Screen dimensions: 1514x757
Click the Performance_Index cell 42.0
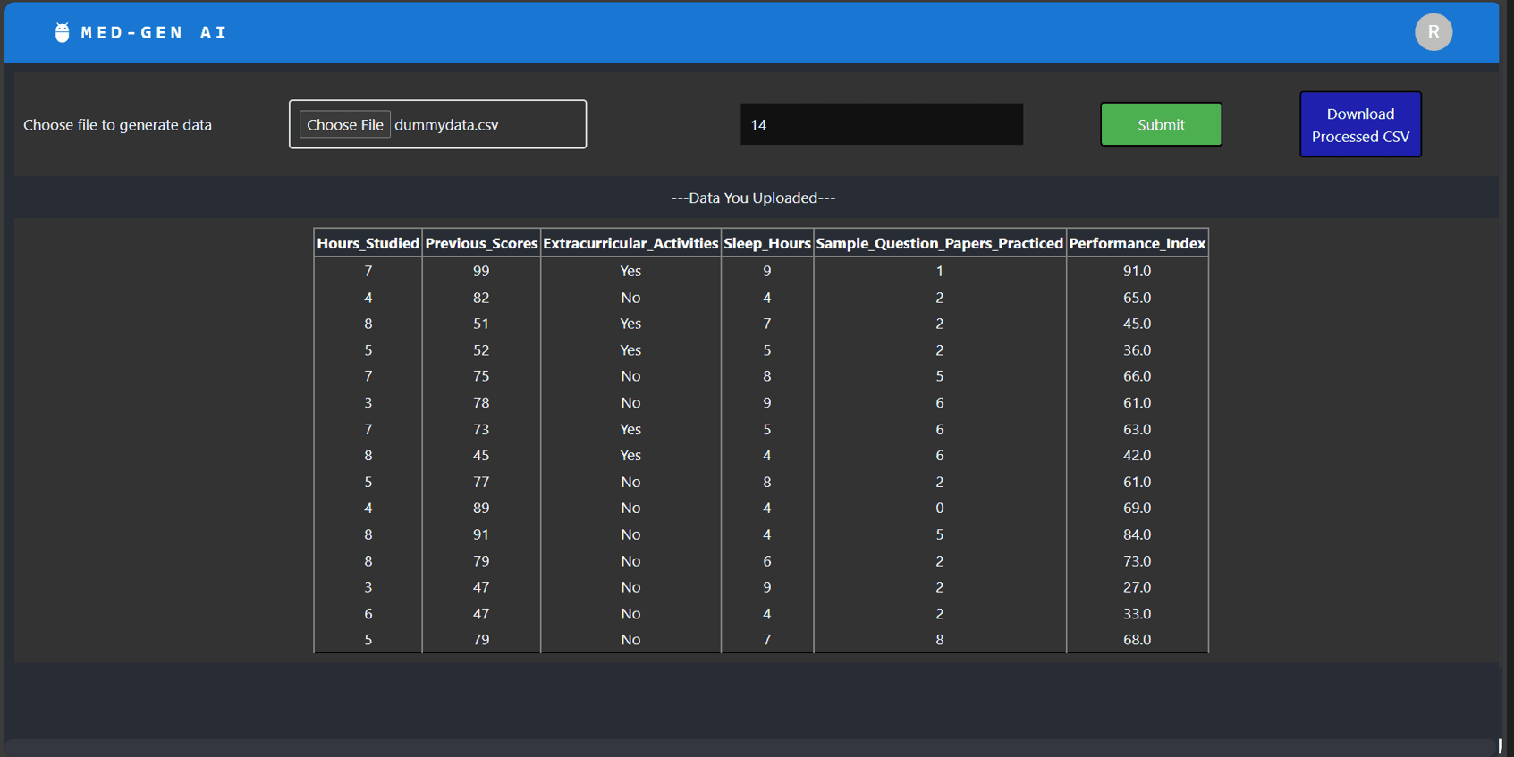(1137, 456)
